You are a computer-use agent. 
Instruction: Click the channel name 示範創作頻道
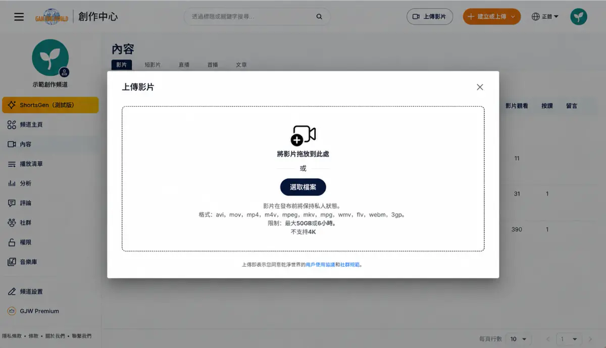coord(50,85)
